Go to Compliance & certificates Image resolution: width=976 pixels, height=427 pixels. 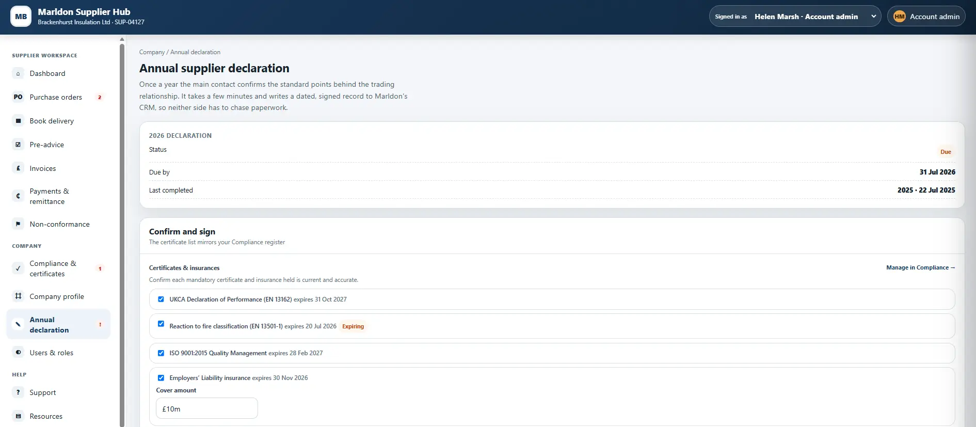[x=58, y=268]
